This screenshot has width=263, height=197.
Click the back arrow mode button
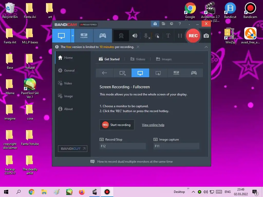pos(105,73)
